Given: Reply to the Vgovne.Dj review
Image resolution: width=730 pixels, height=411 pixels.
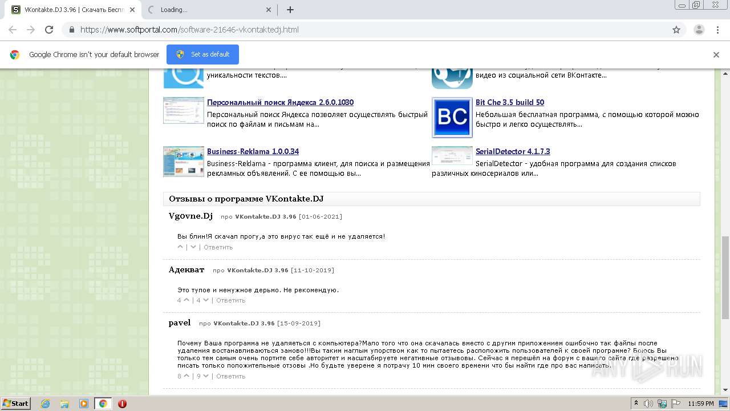Looking at the screenshot, I should click(218, 247).
